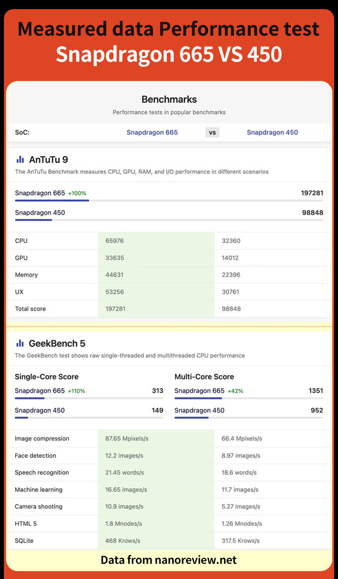Click the Image compression row label
The width and height of the screenshot is (338, 579).
tap(42, 438)
